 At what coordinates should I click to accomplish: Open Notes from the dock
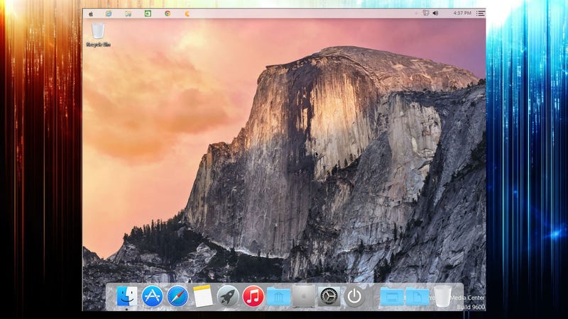tap(202, 296)
